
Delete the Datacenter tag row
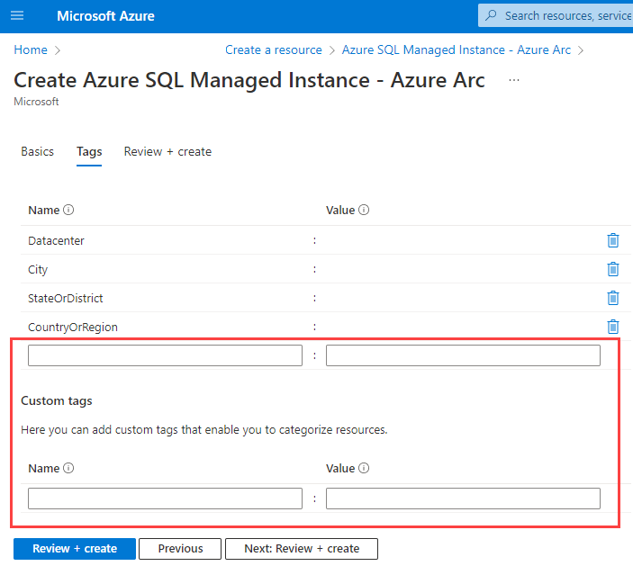point(613,240)
